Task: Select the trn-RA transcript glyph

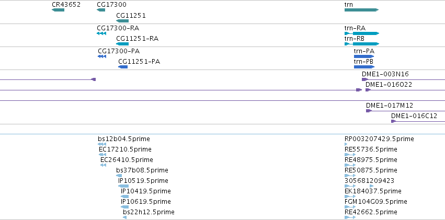Action: pyautogui.click(x=362, y=33)
